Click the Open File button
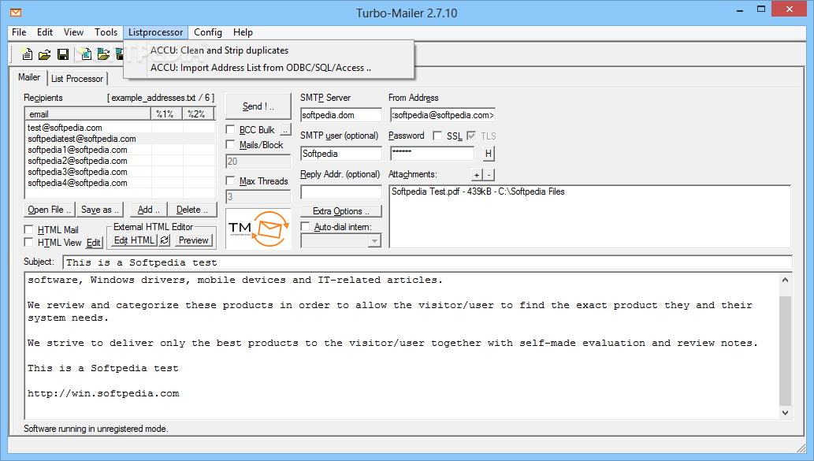This screenshot has height=461, width=814. (50, 210)
